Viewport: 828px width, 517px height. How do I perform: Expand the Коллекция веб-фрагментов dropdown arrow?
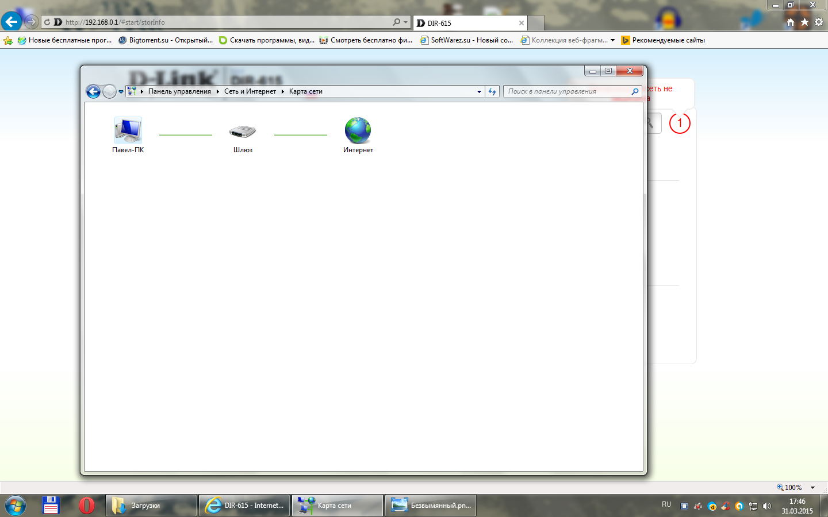612,40
